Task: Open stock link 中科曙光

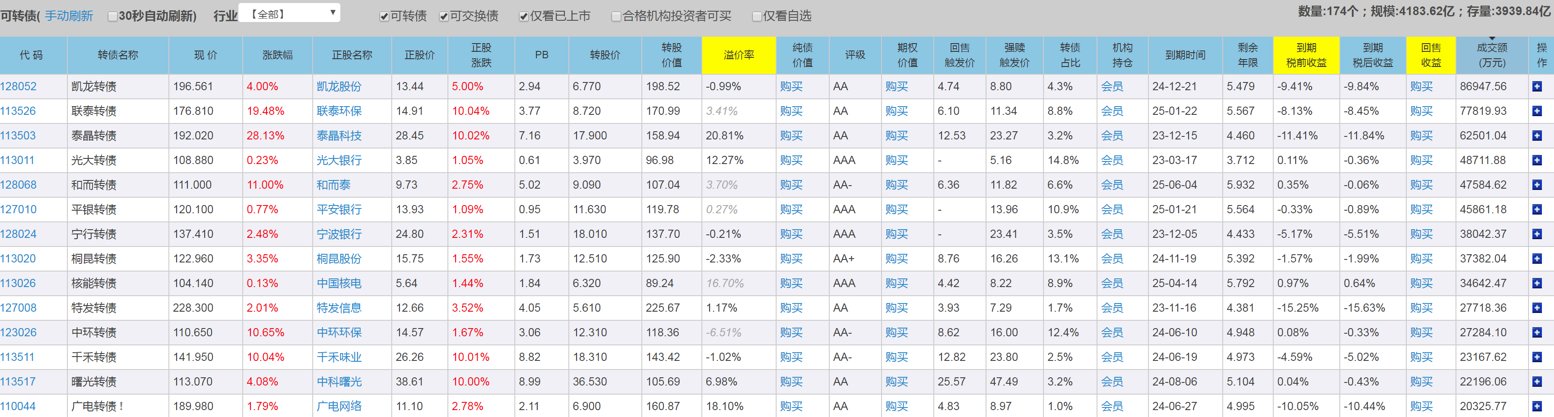Action: (x=339, y=382)
